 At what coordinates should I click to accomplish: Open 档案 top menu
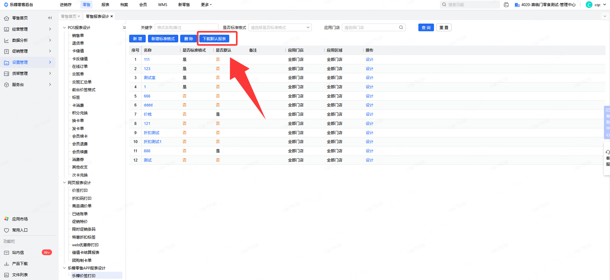pos(124,5)
